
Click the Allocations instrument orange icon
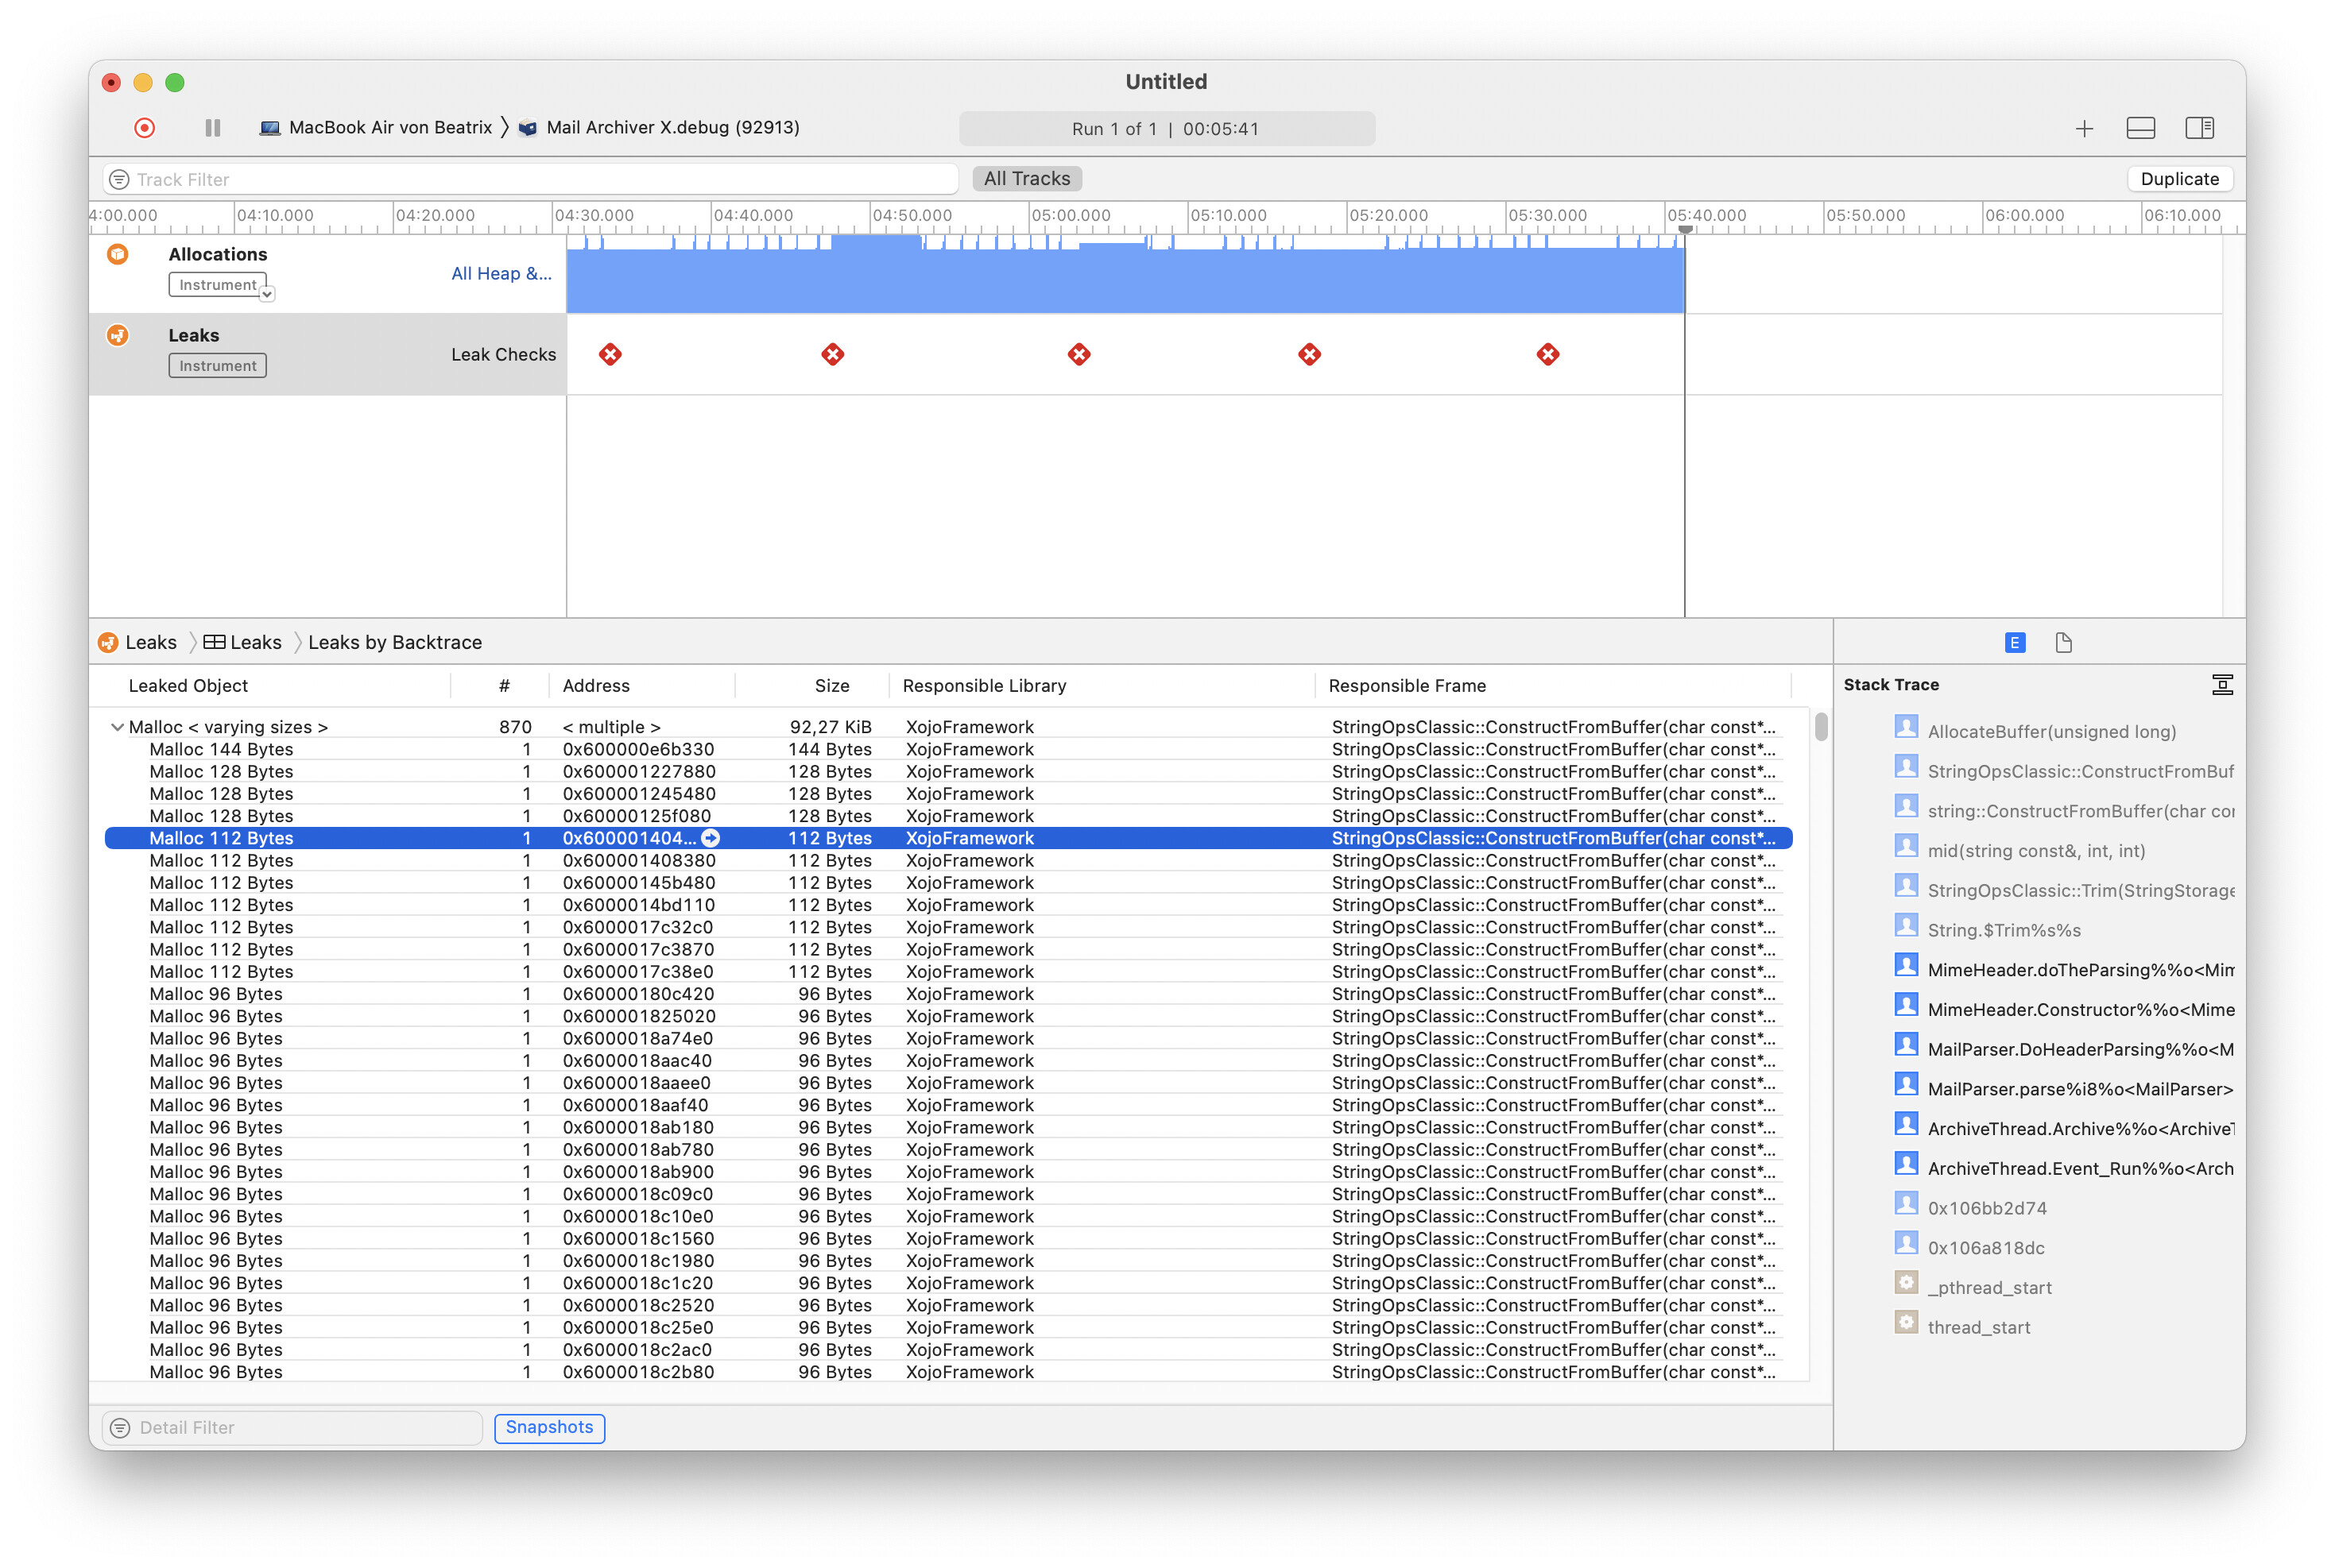(x=118, y=254)
